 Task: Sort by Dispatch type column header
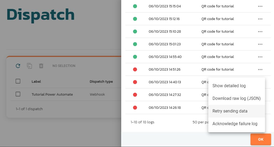click(x=101, y=81)
